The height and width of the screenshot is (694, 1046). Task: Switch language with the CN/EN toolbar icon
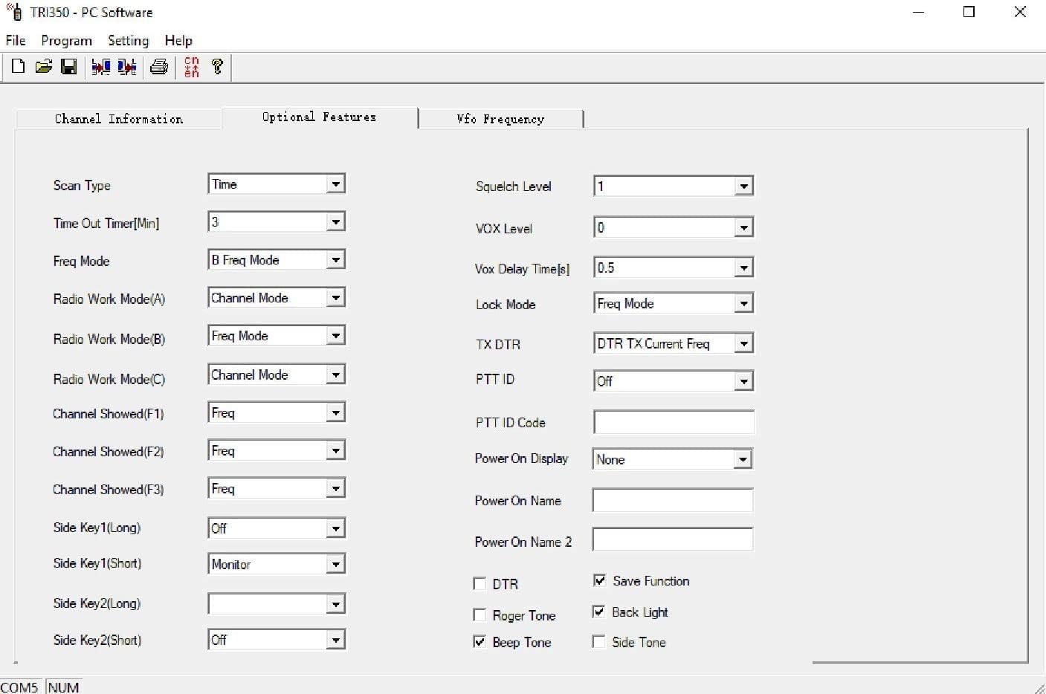[191, 67]
